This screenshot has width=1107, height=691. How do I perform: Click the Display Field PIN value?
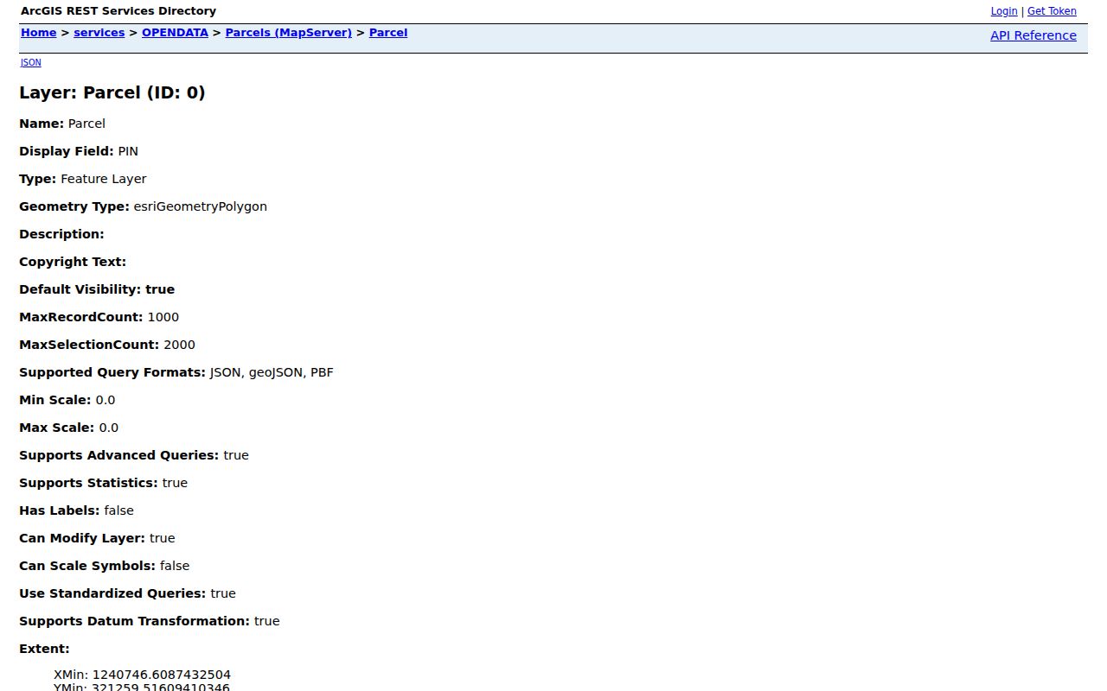click(x=128, y=151)
